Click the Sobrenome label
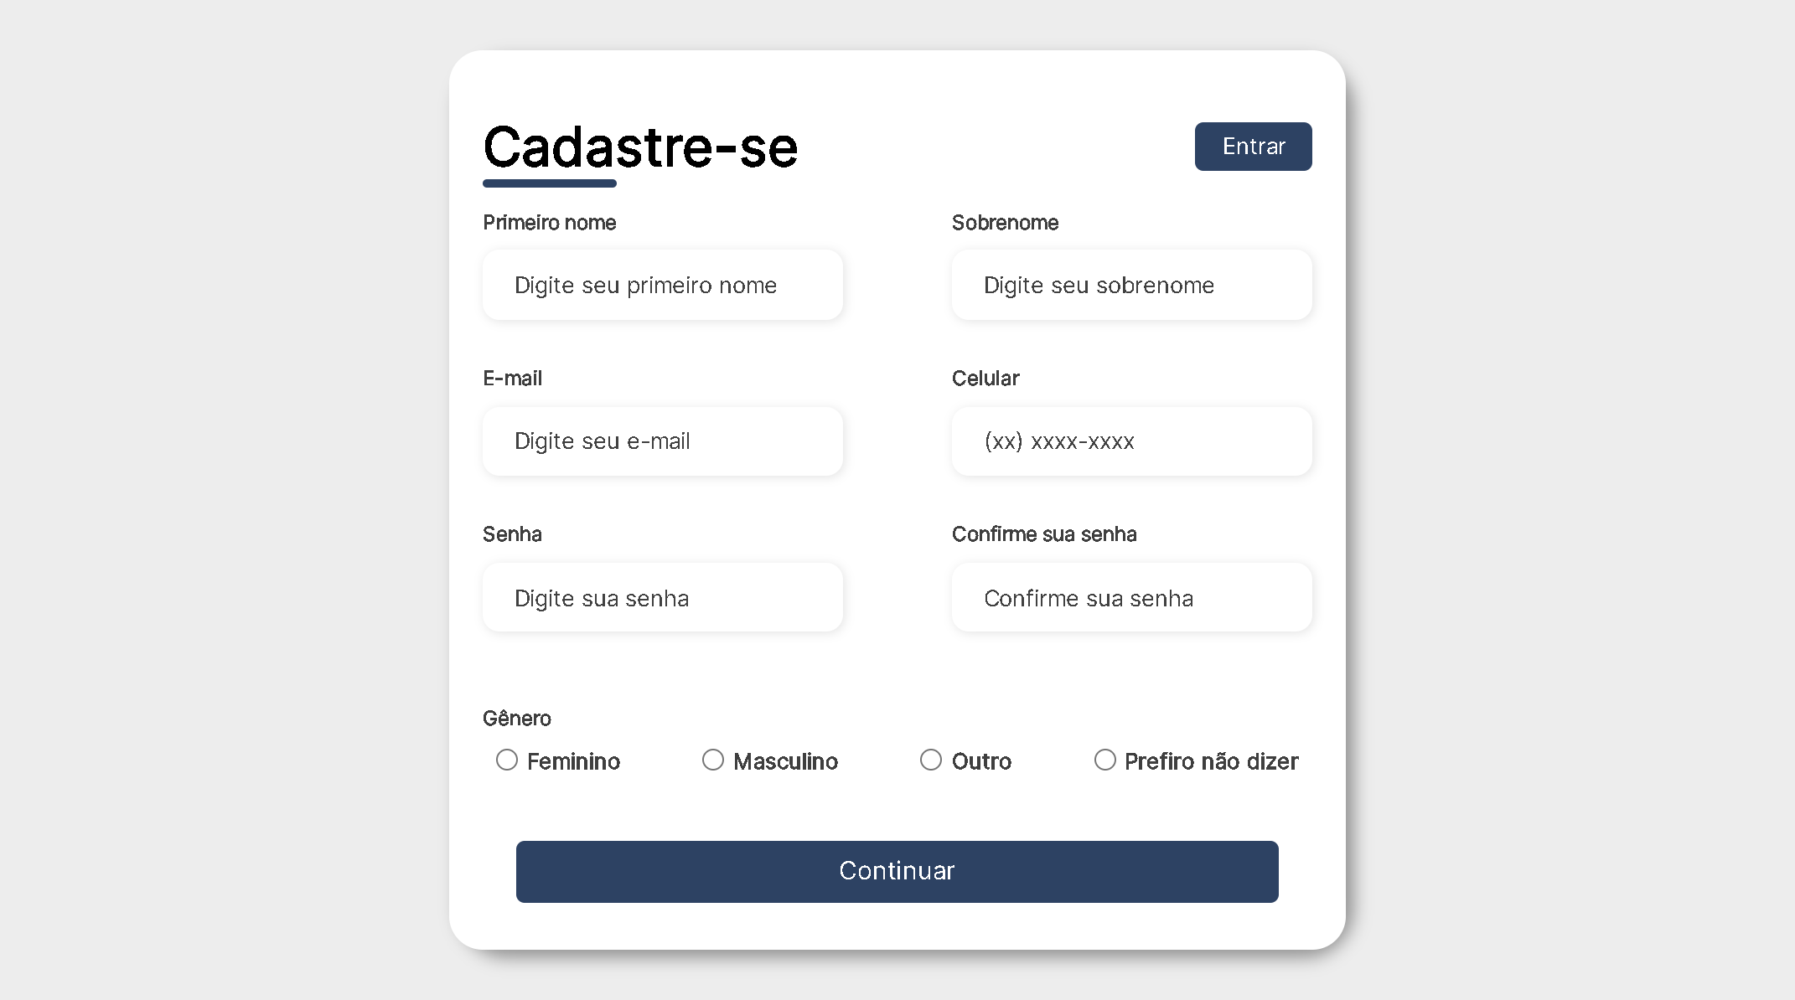 tap(1005, 223)
